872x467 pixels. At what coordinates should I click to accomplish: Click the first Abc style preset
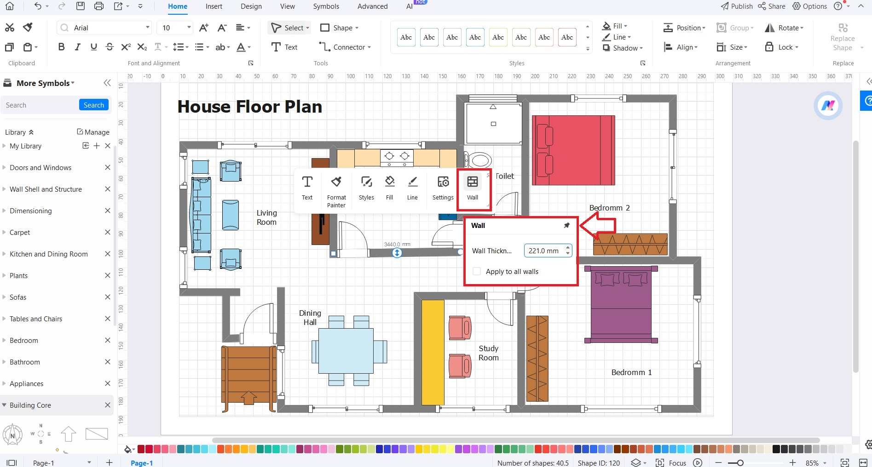click(x=406, y=37)
